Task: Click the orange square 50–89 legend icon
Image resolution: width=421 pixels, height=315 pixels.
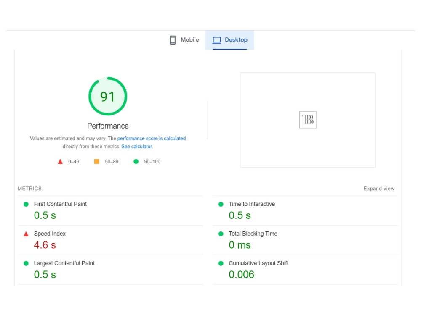Action: 97,162
